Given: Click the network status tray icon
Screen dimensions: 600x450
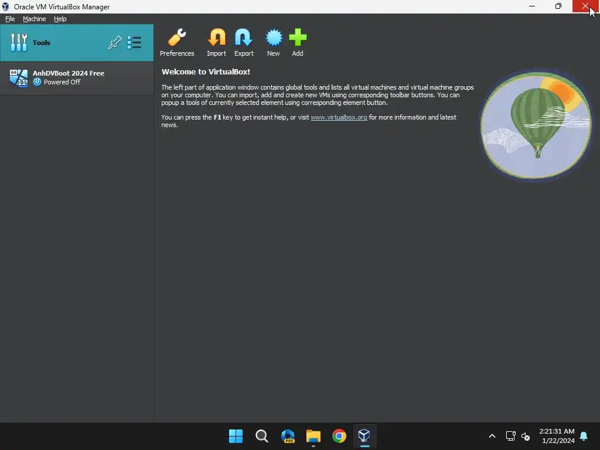Looking at the screenshot, I should click(x=510, y=436).
